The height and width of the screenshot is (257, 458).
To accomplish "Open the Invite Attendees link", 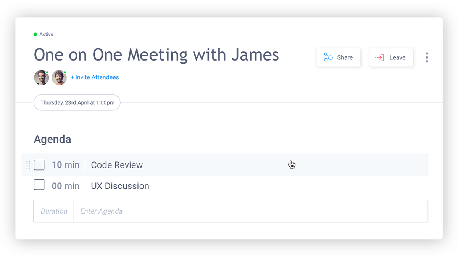I will (x=95, y=77).
